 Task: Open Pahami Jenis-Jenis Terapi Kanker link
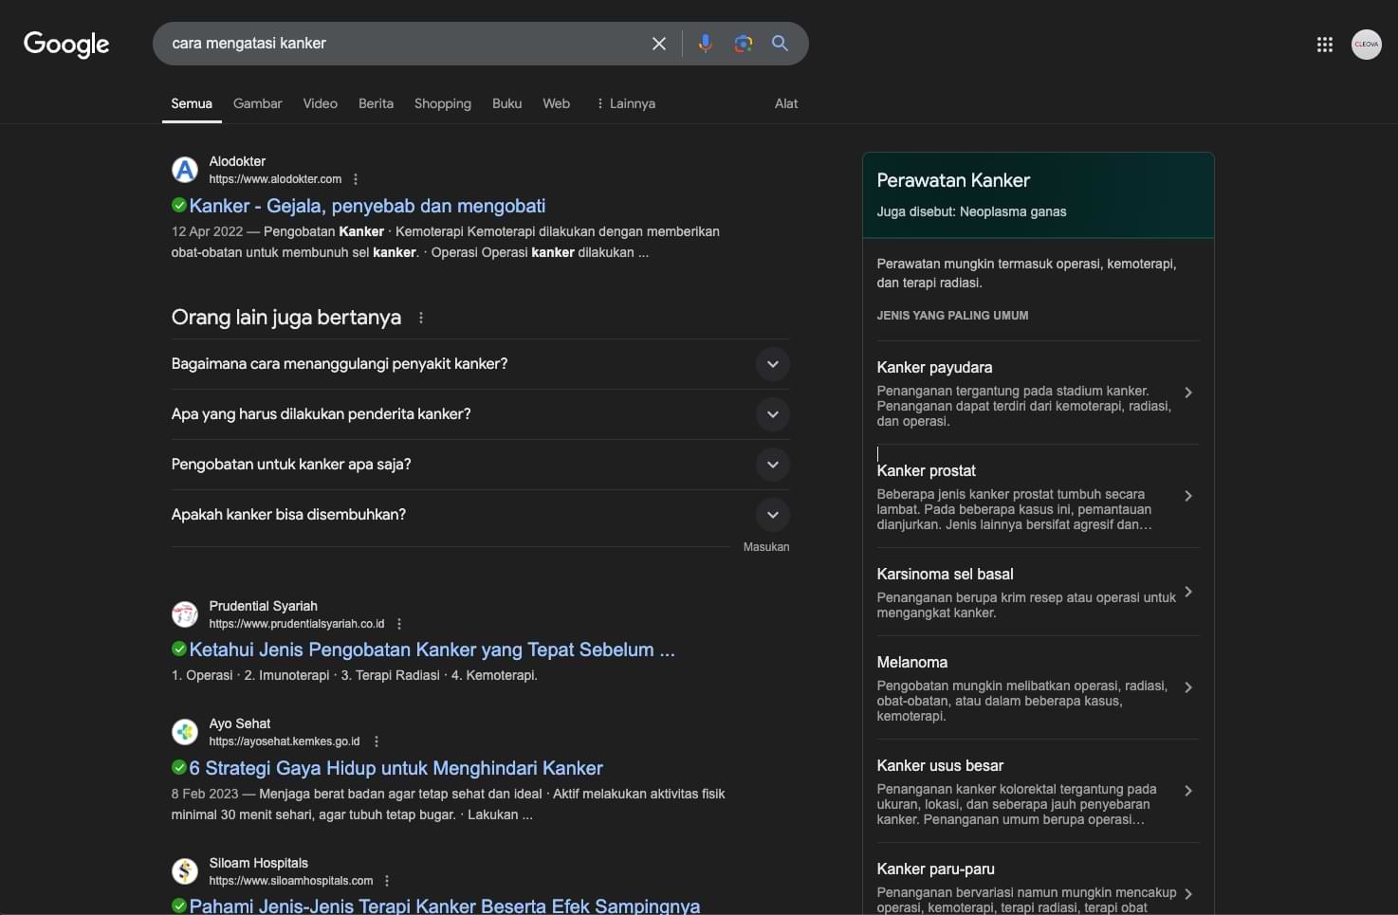pyautogui.click(x=445, y=906)
